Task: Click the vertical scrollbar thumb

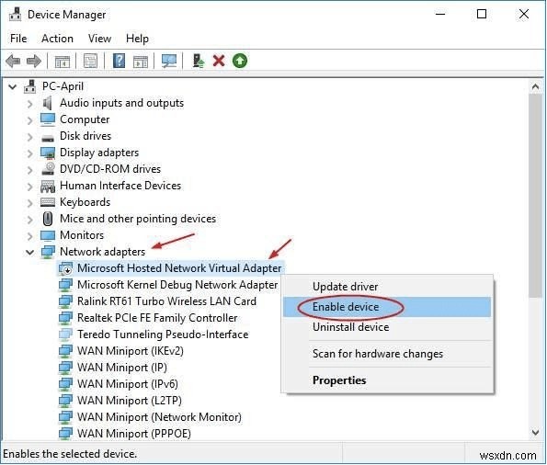Action: [535, 196]
